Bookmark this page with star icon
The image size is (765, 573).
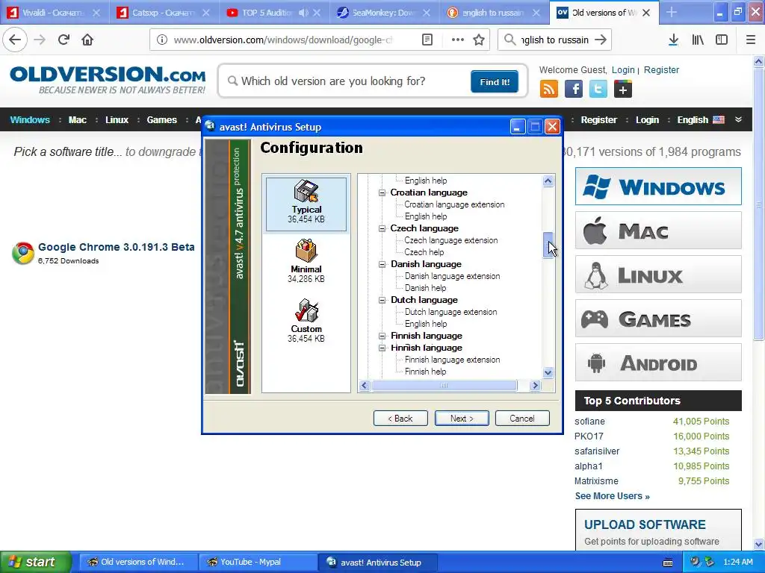click(479, 40)
